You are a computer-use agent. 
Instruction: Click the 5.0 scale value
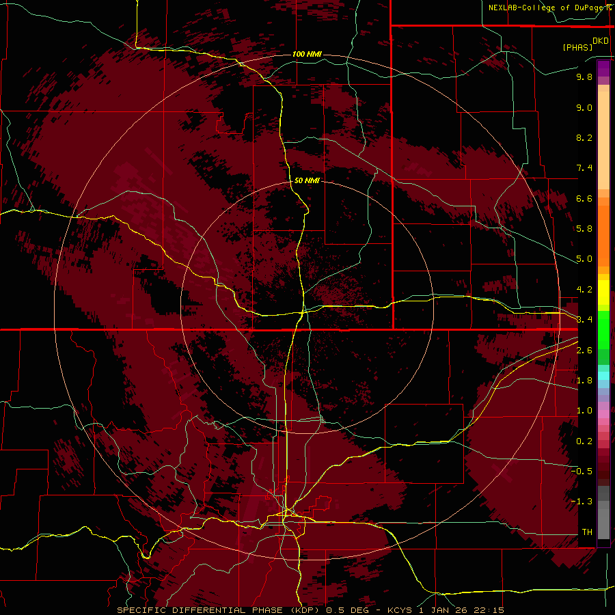coord(584,259)
